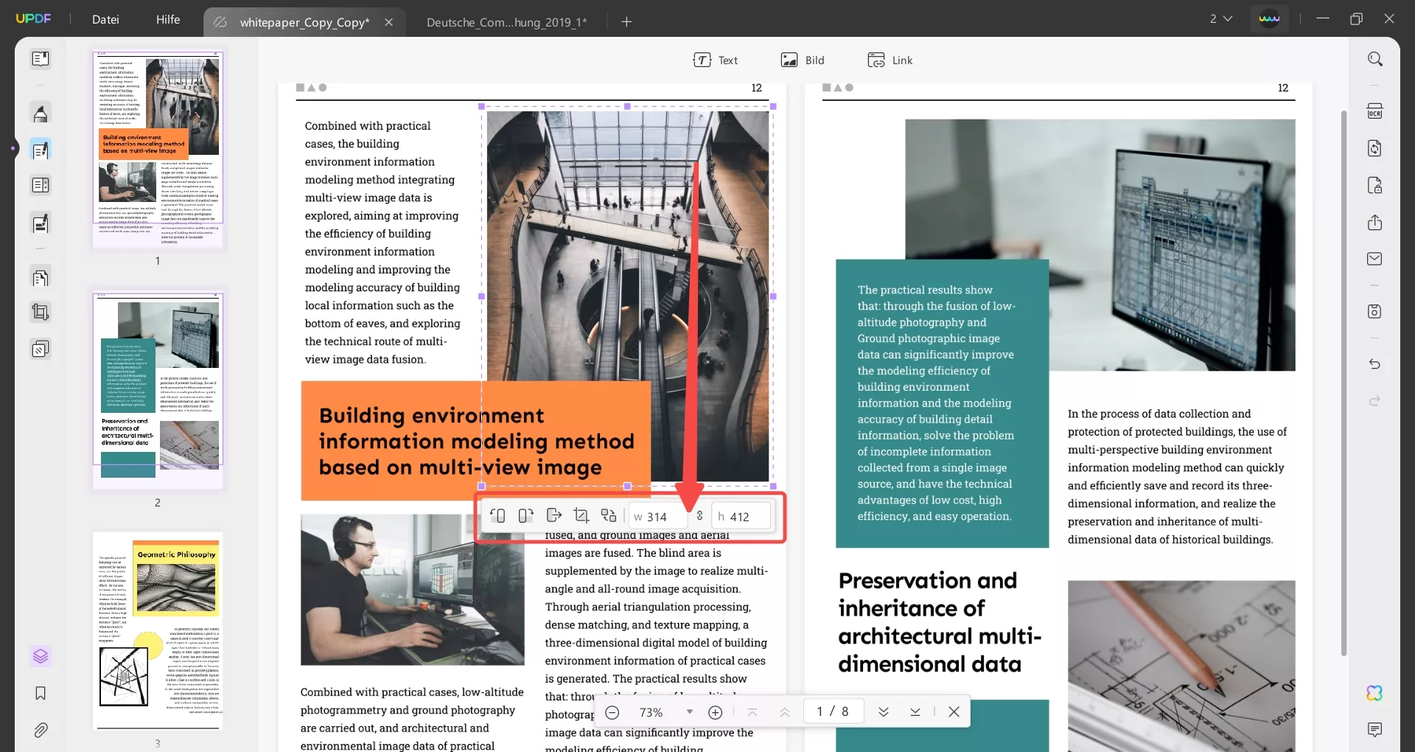Image resolution: width=1415 pixels, height=752 pixels.
Task: Open the Convert PDF tool
Action: click(1375, 148)
